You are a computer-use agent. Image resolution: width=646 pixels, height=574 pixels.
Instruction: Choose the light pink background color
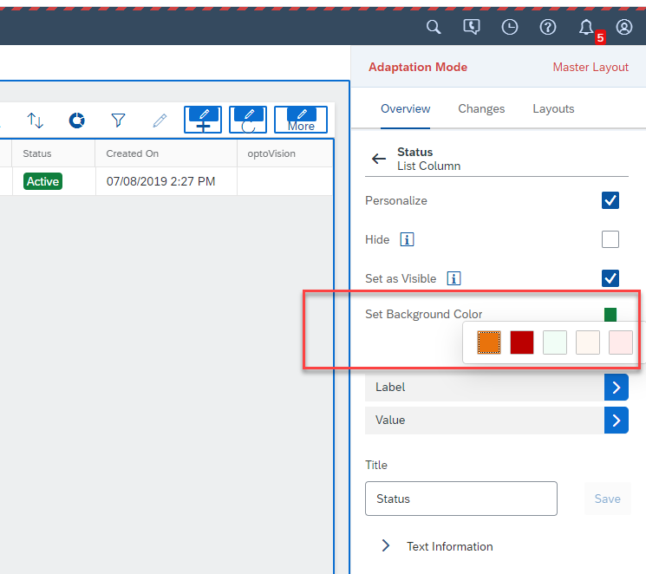(621, 342)
